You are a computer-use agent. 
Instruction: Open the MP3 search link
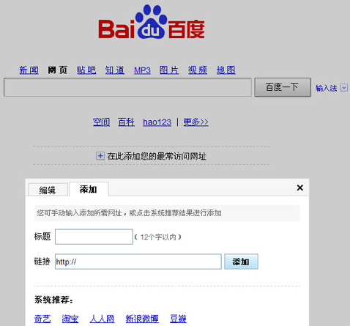point(142,70)
